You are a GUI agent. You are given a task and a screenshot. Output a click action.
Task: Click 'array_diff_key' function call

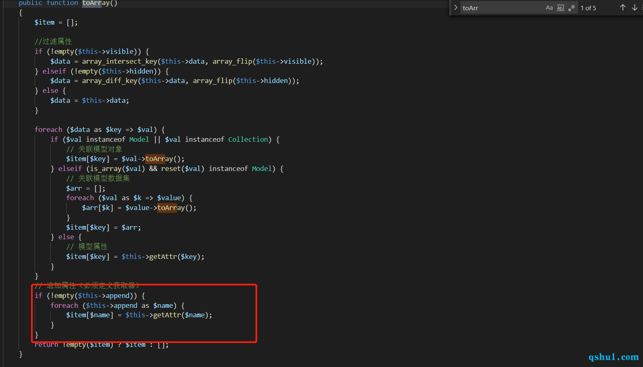pyautogui.click(x=110, y=81)
